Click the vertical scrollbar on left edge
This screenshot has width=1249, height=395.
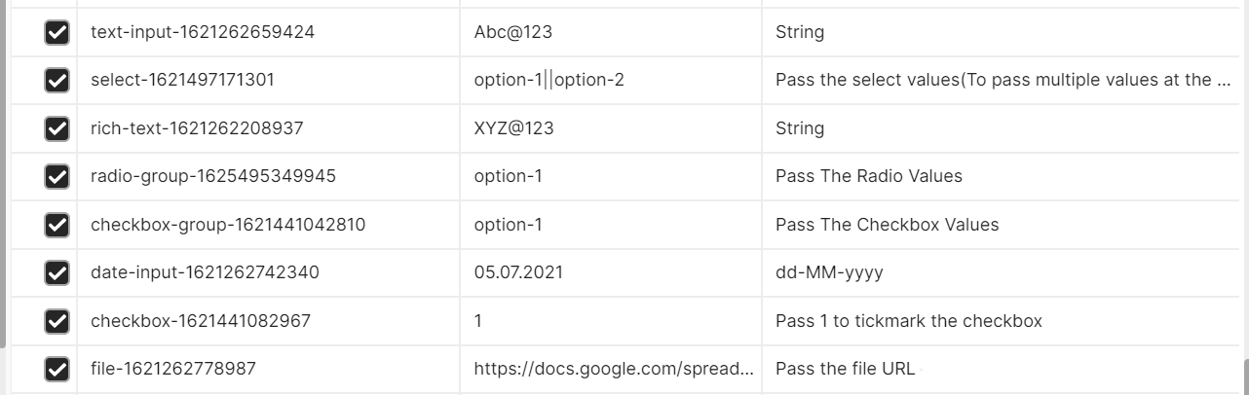pos(3,173)
